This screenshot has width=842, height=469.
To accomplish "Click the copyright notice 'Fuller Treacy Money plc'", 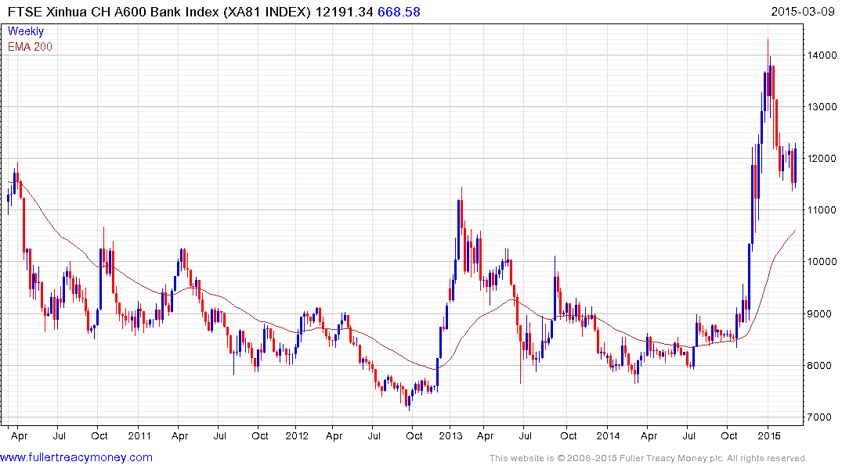I will 671,458.
